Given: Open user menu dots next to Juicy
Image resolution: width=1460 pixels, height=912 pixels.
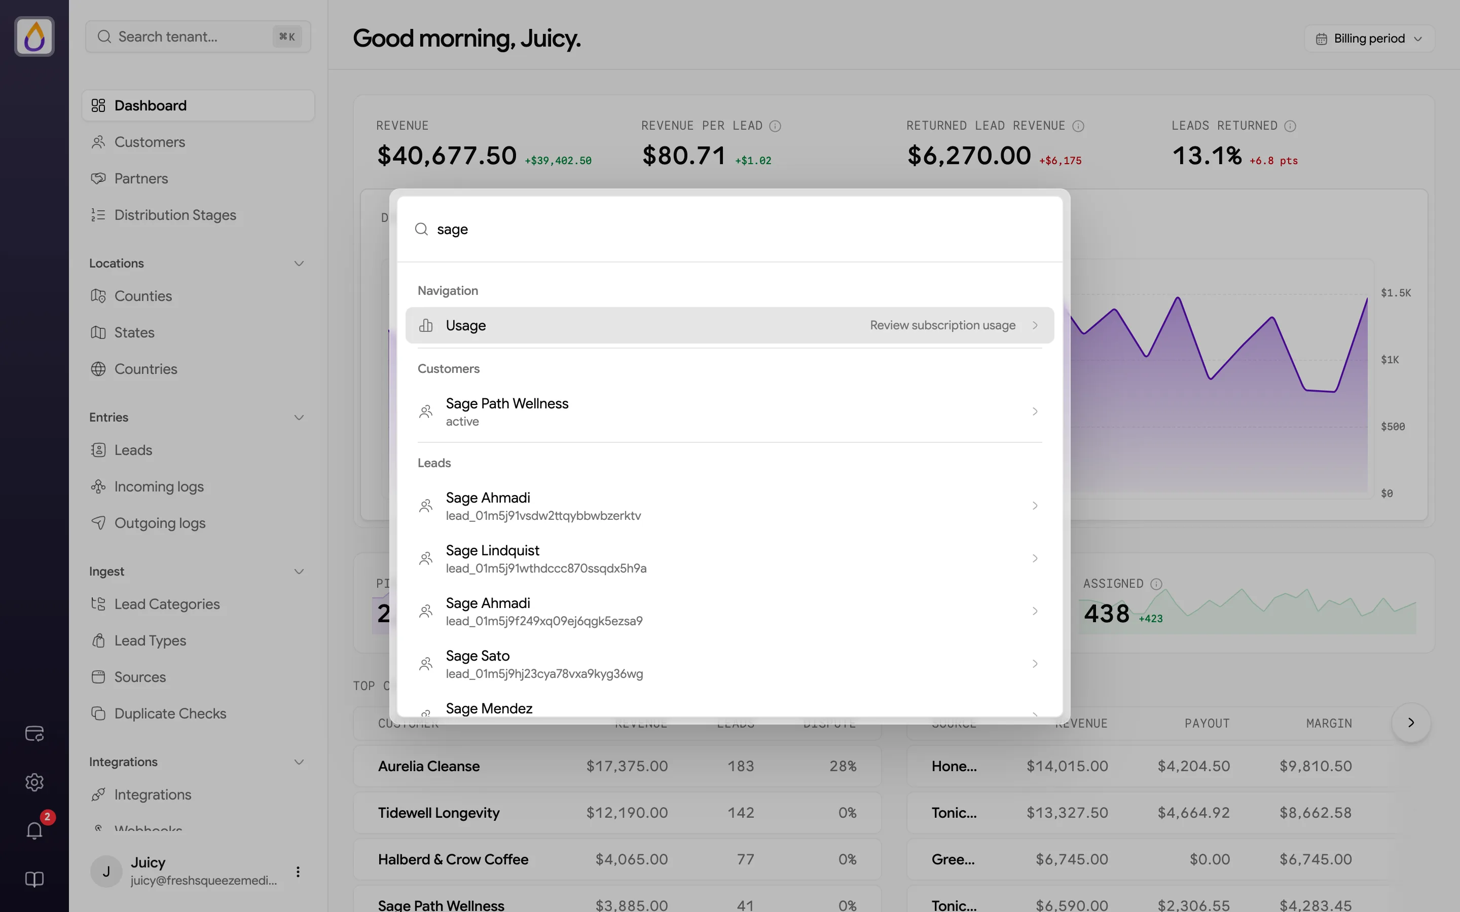Looking at the screenshot, I should (x=298, y=871).
